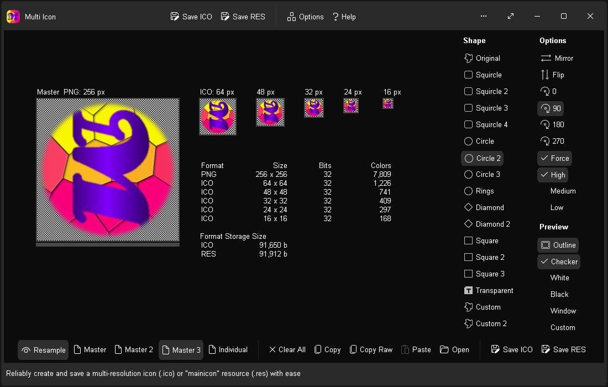Screen dimensions: 608x387
Task: Mirror the icon horizontally
Action: click(x=557, y=58)
